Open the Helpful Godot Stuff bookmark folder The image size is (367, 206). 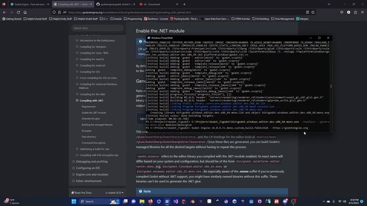point(85,19)
